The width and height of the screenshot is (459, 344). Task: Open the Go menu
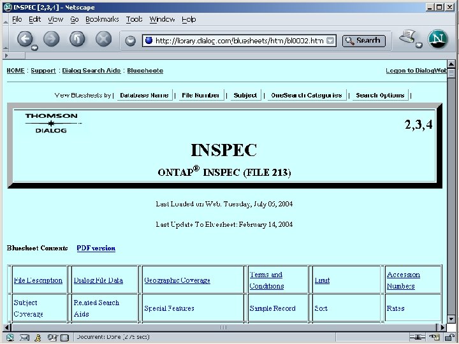pos(75,19)
